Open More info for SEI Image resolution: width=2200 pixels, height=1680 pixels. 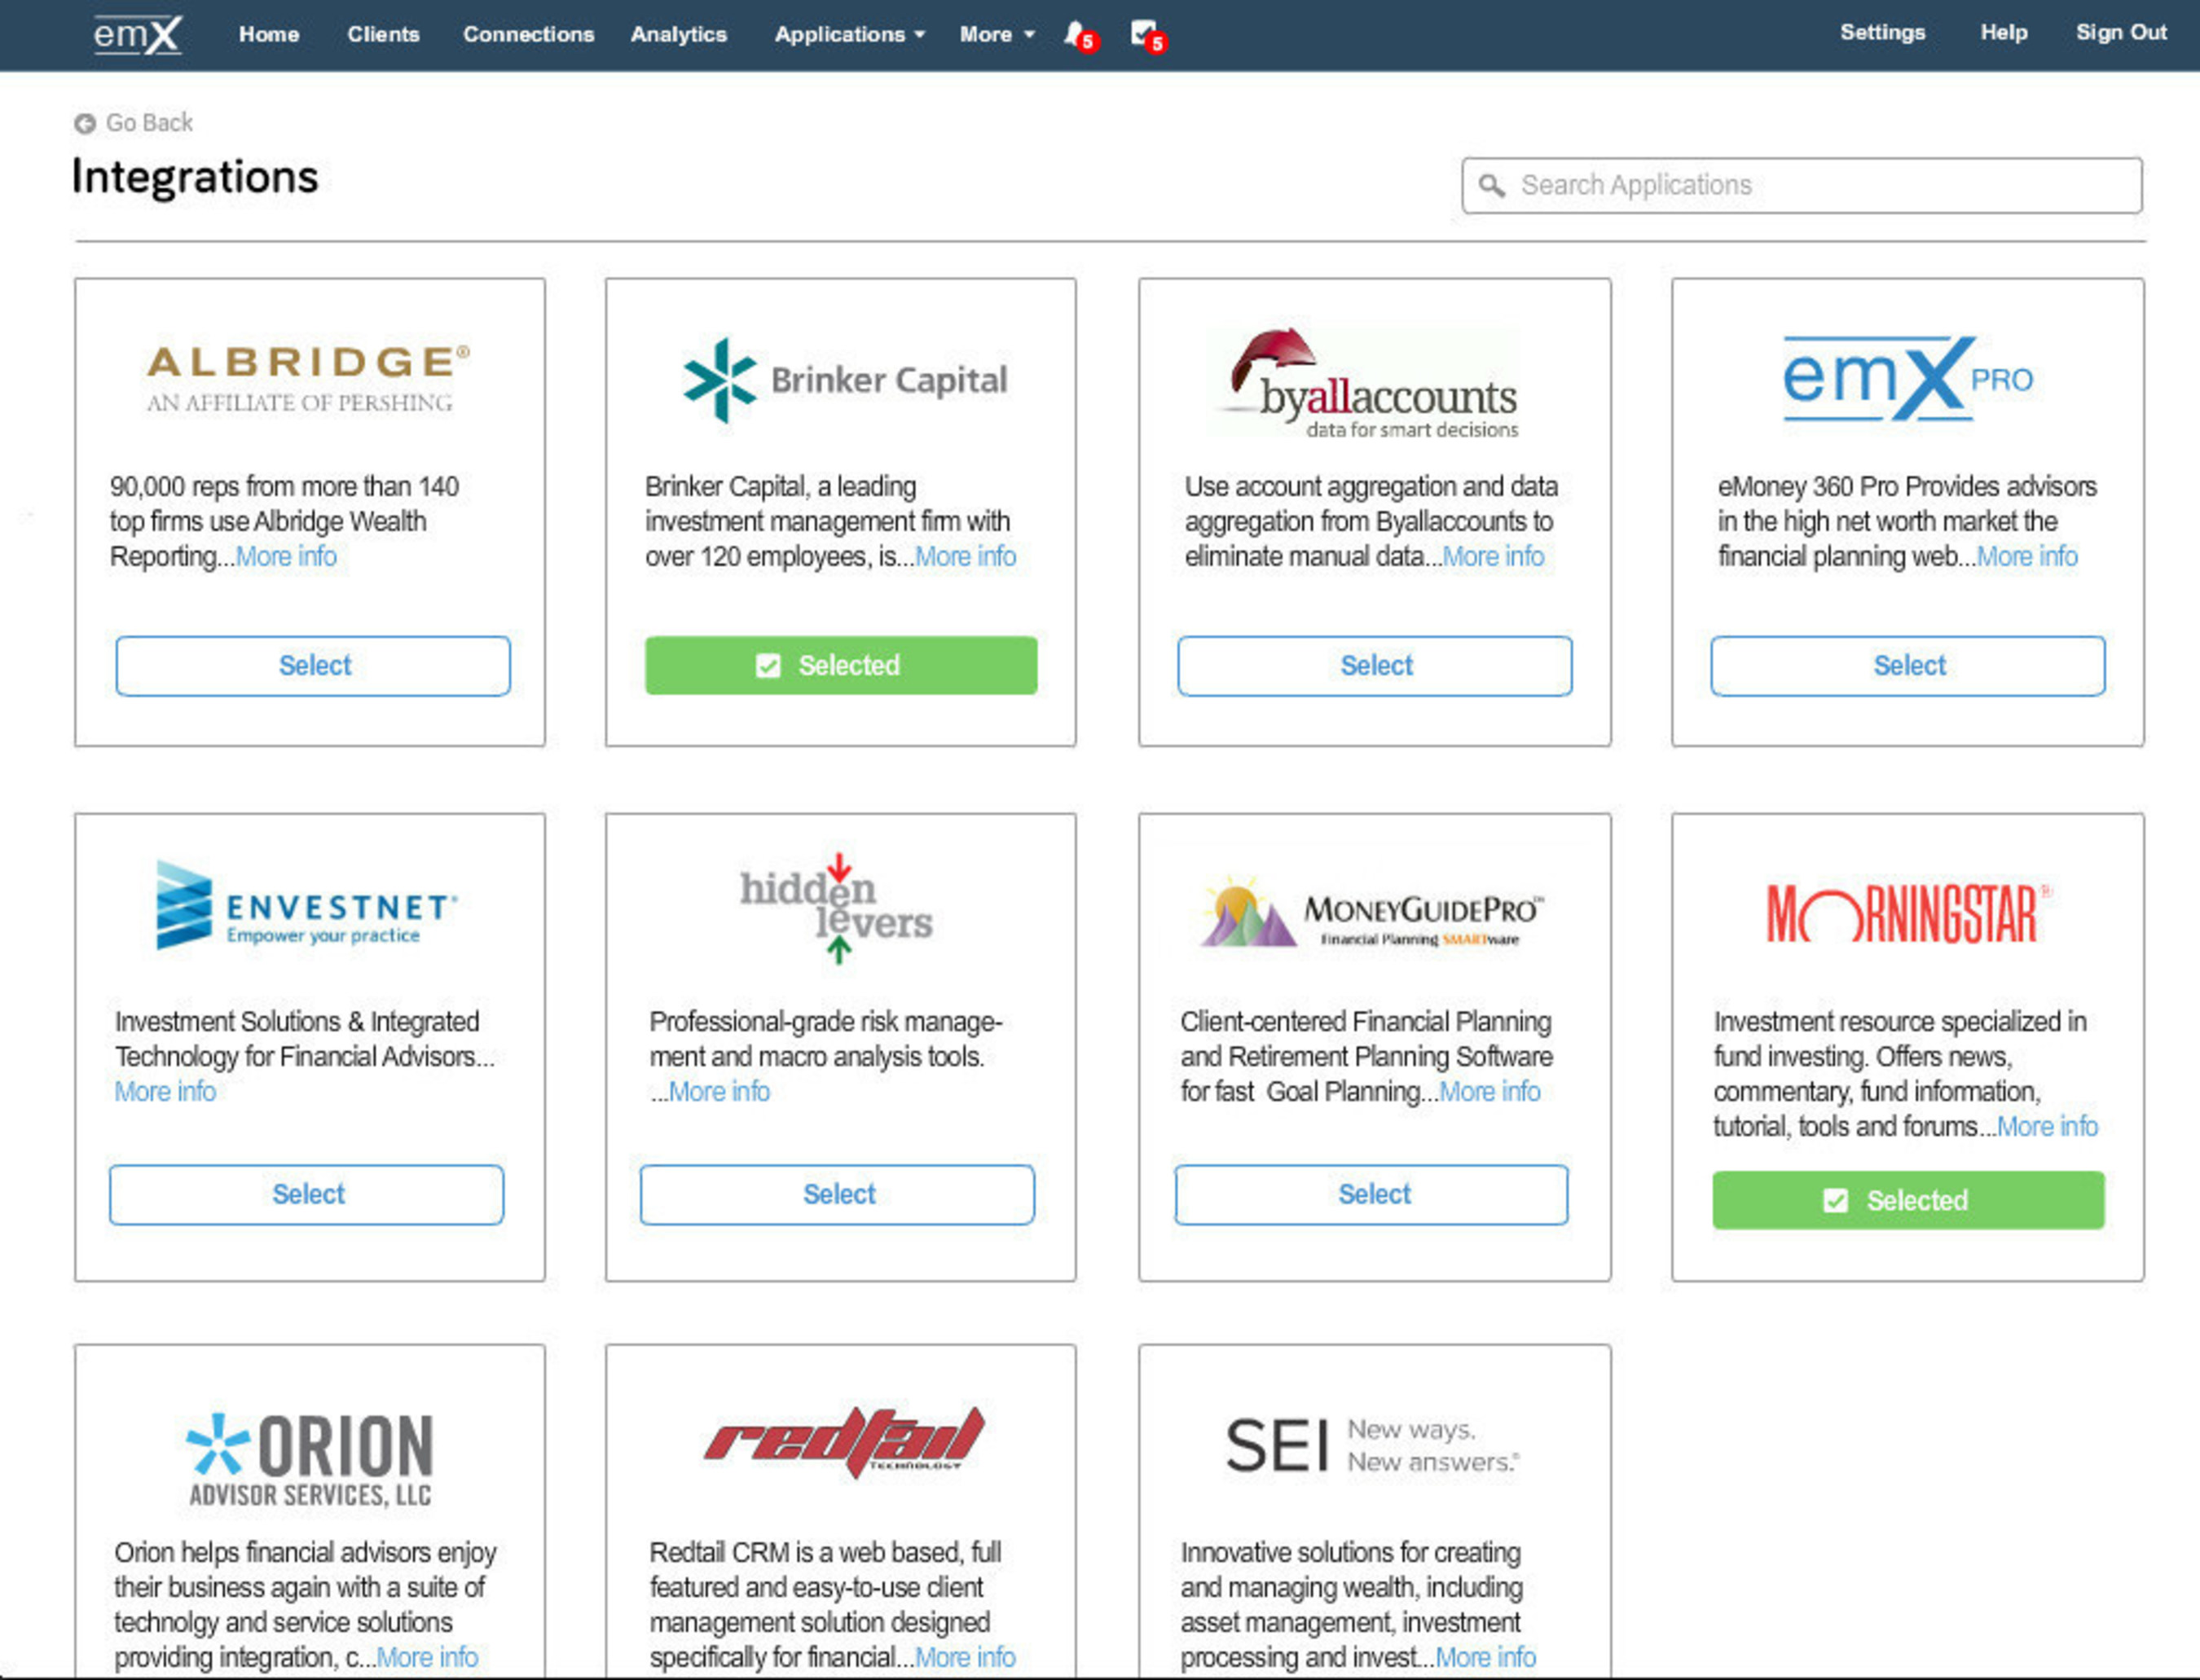pos(1485,1658)
